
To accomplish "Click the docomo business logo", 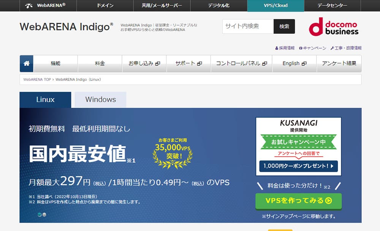I will click(333, 27).
